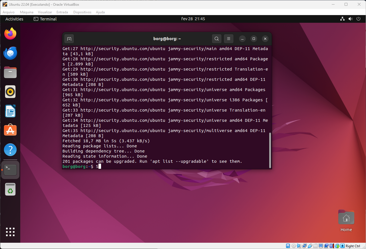Image resolution: width=366 pixels, height=249 pixels.
Task: Open the VirtualBox Dispositivos menu
Action: (x=82, y=12)
